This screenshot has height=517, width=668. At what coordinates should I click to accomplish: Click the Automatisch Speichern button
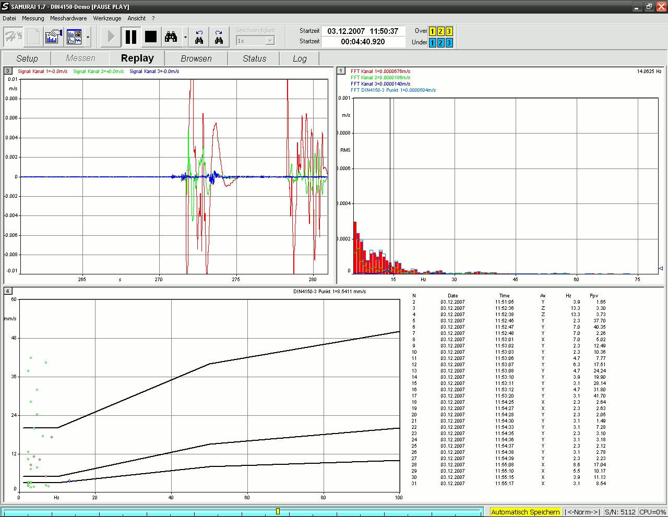[x=525, y=512]
